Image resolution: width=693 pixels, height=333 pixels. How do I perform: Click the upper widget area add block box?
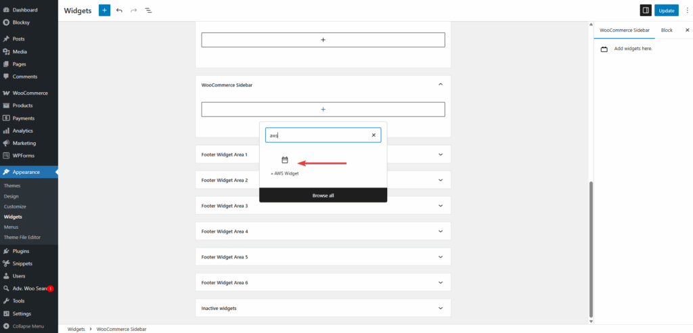[323, 40]
